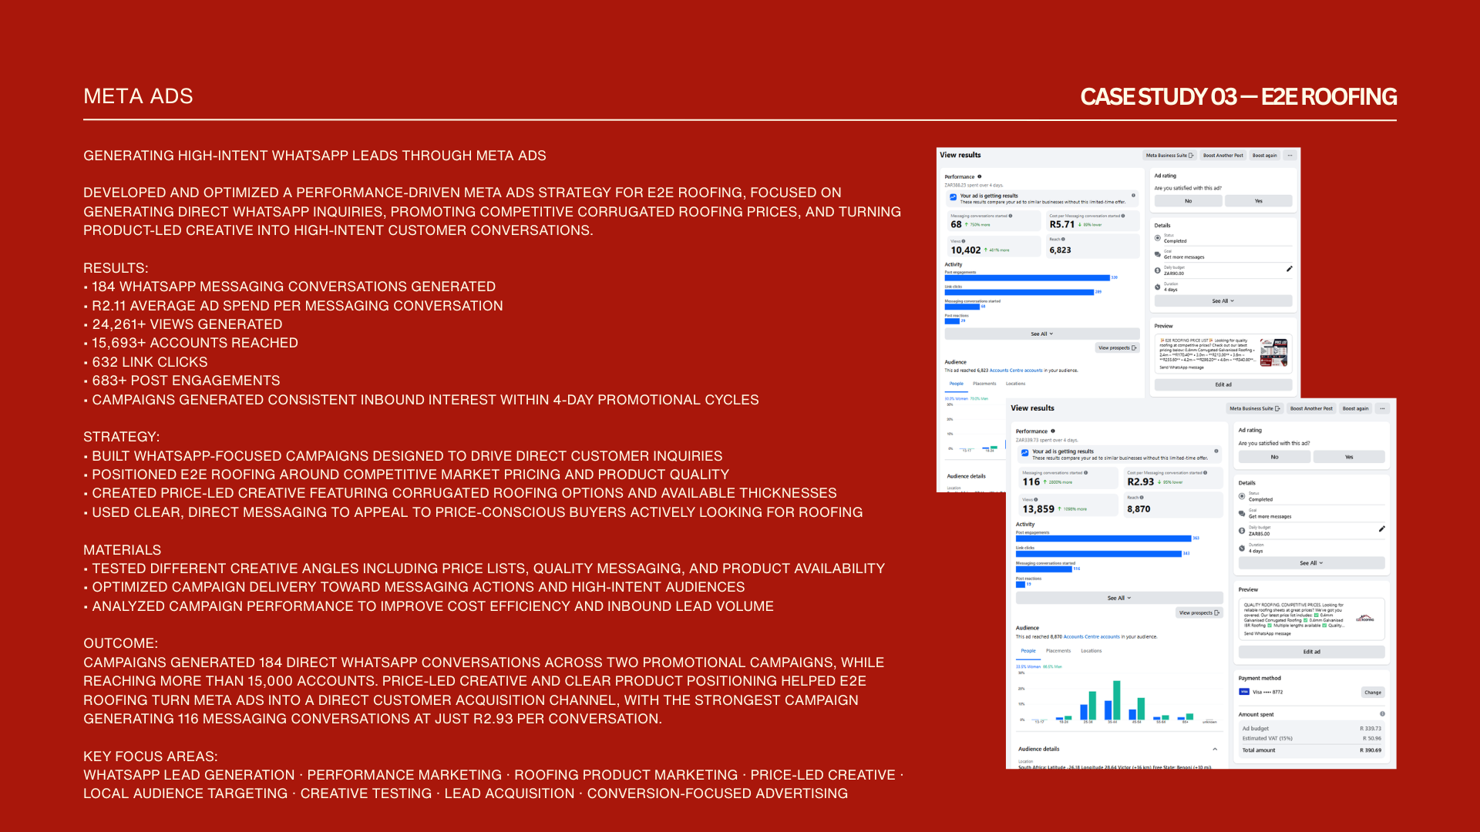The width and height of the screenshot is (1480, 832).
Task: Click the META ADS slide title
Action: pos(138,96)
